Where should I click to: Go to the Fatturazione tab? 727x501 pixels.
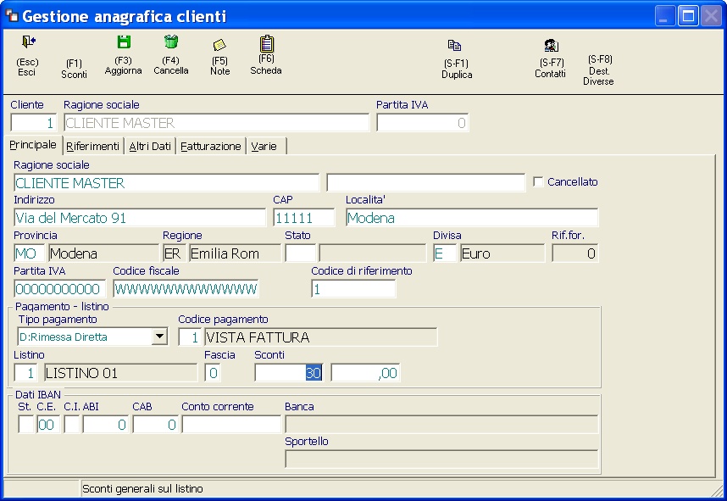(210, 146)
